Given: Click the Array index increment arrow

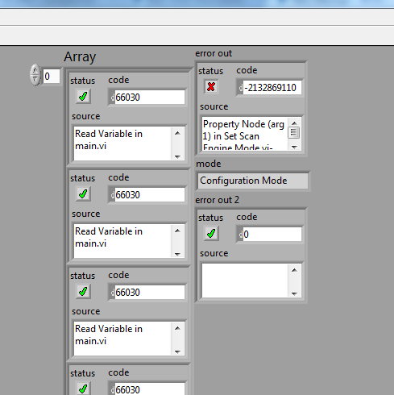Looking at the screenshot, I should tap(35, 70).
